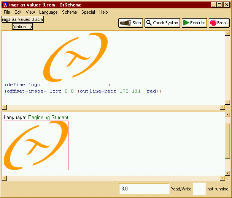
Task: Click the DrScheme lambda title bar icon
Action: pyautogui.click(x=5, y=5)
